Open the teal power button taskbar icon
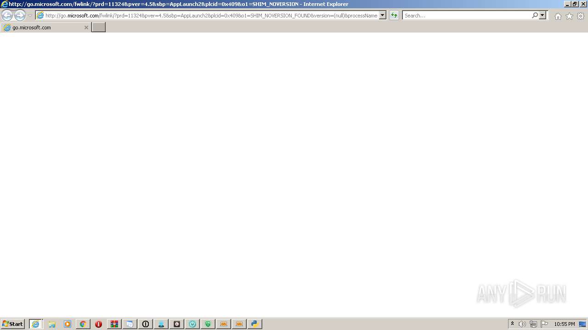Screen dimensions: 588x330 pyautogui.click(x=192, y=324)
